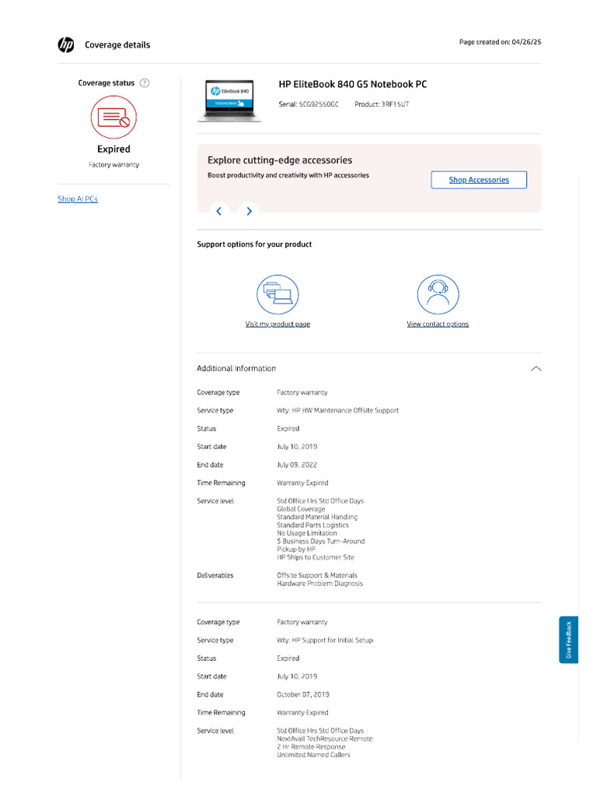Screen dimensions: 597x797
Task: Select the Product number 3RF15UT text
Action: 382,104
